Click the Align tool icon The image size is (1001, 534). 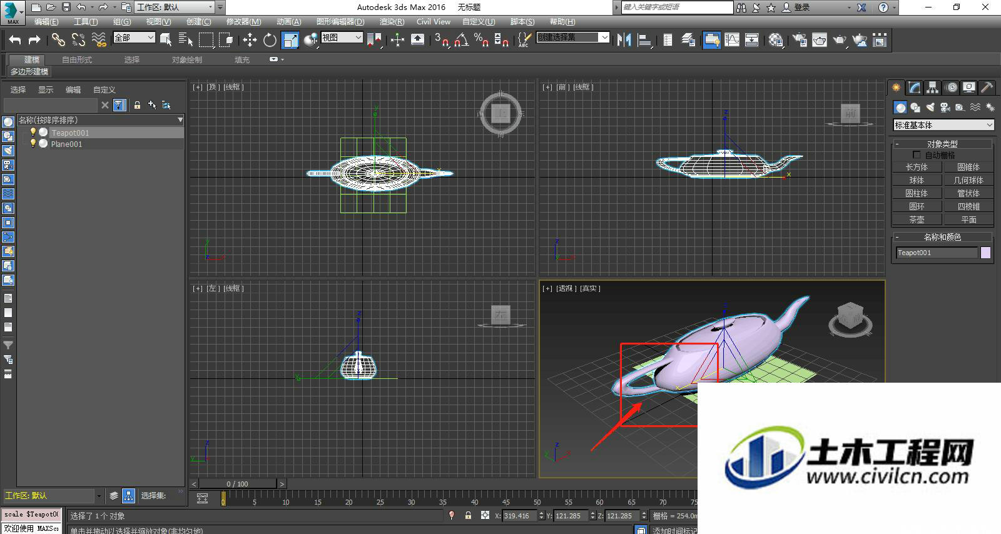(644, 40)
